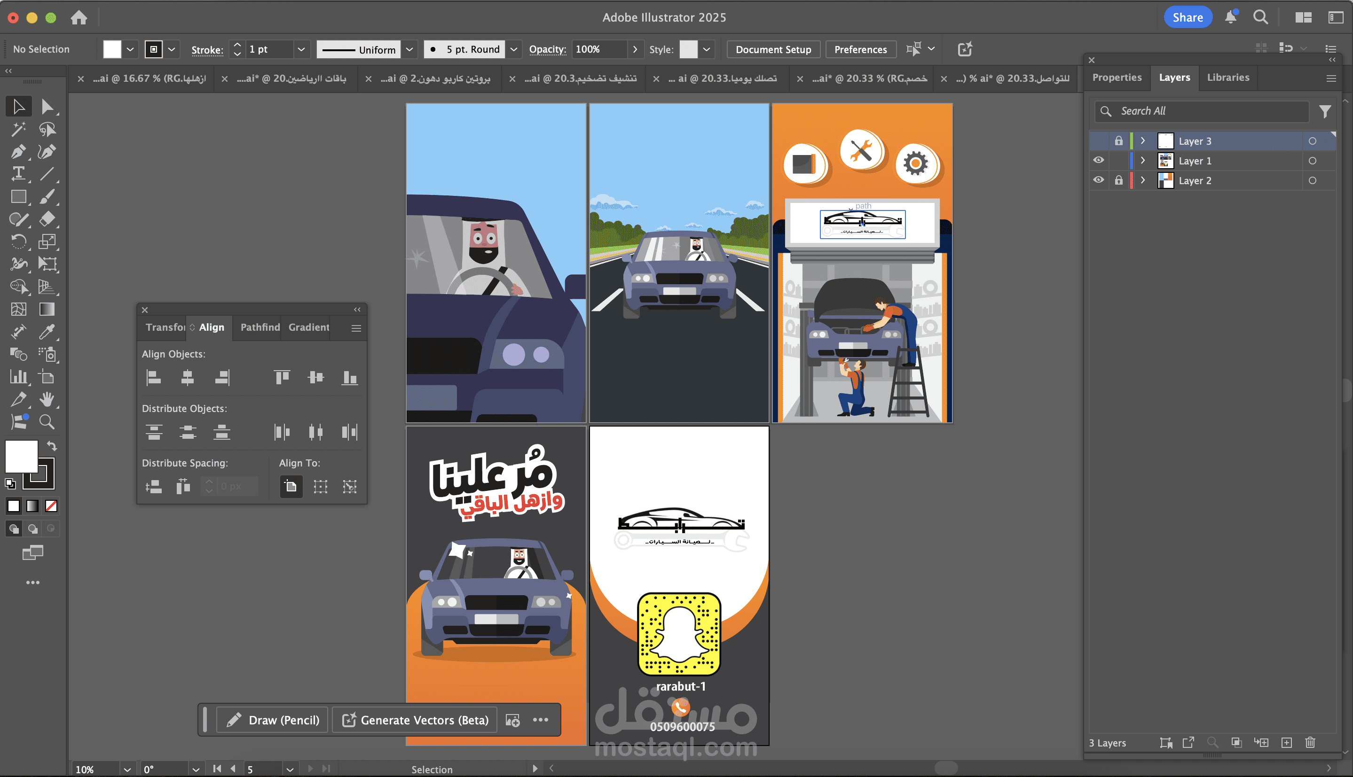Screen dimensions: 1353x777
Task: Delete selection with Layers trash icon
Action: (x=1310, y=742)
